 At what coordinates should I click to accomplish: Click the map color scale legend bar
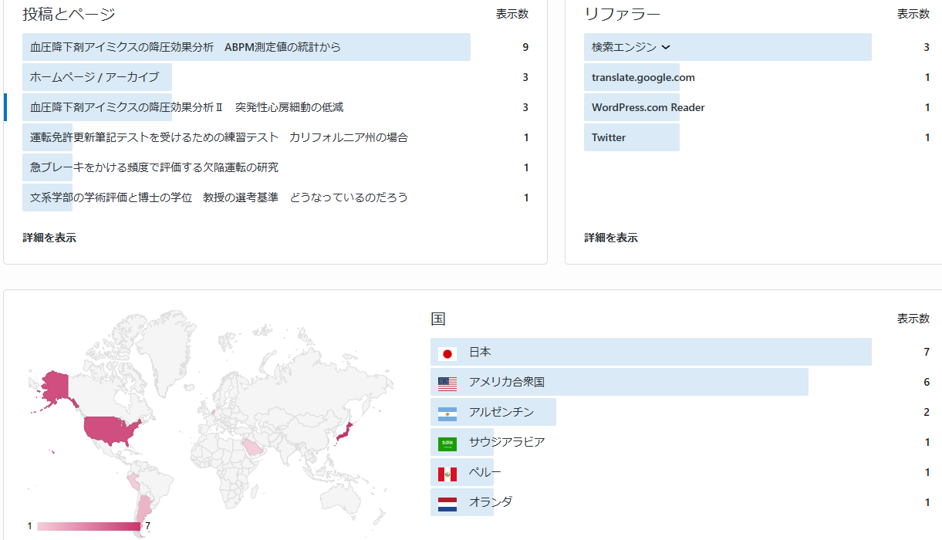(x=89, y=526)
